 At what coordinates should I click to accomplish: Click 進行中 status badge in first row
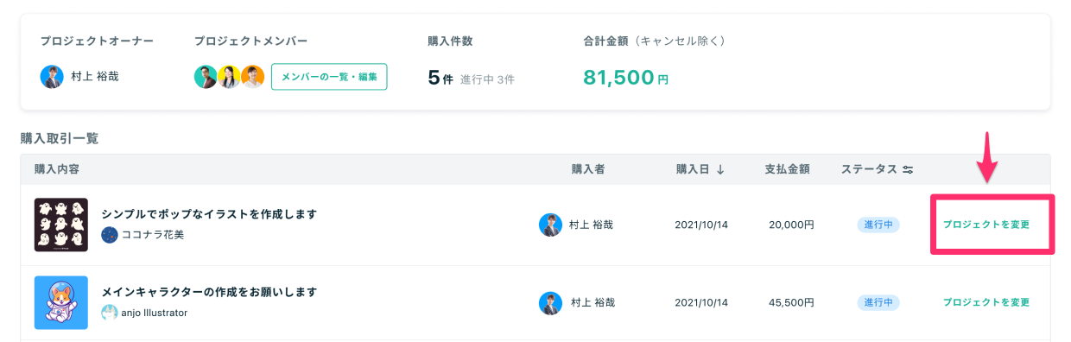[878, 225]
